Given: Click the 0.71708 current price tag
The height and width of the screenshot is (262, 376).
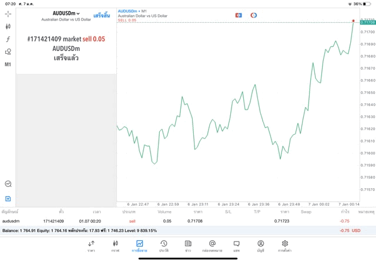Looking at the screenshot, I should tap(368, 22).
